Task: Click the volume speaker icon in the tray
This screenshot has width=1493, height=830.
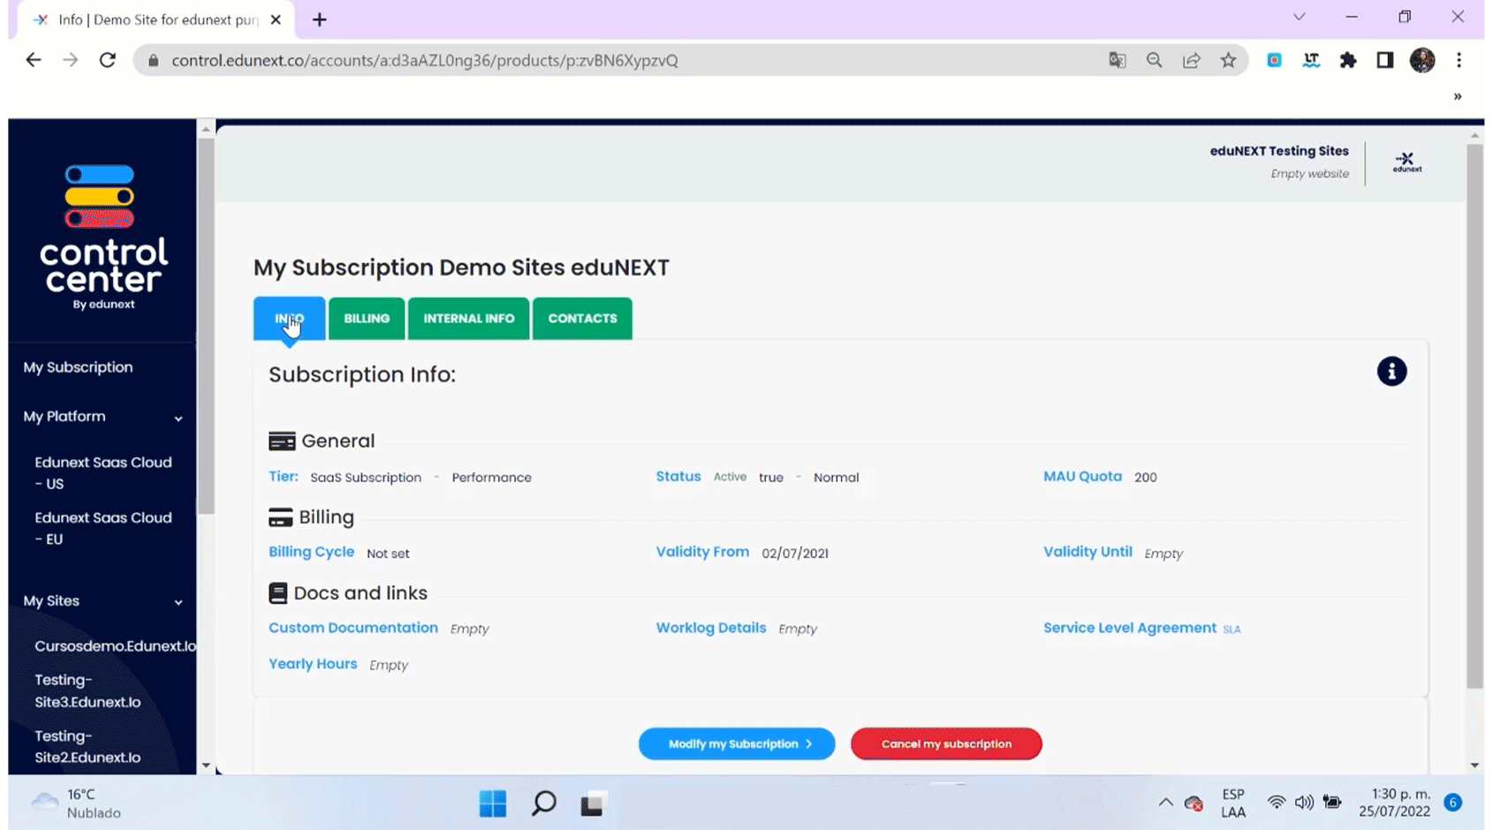Action: (1304, 803)
